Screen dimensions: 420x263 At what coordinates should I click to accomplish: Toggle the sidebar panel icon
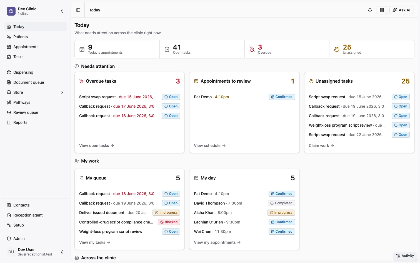[x=78, y=10]
